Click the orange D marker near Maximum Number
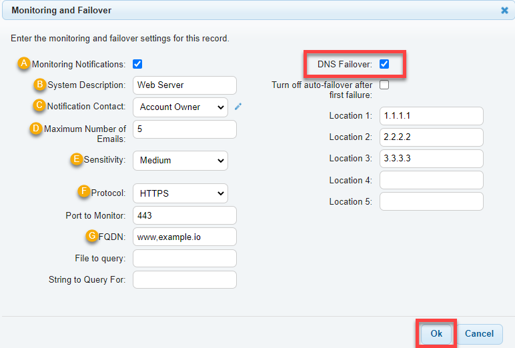This screenshot has height=348, width=515. pos(36,128)
